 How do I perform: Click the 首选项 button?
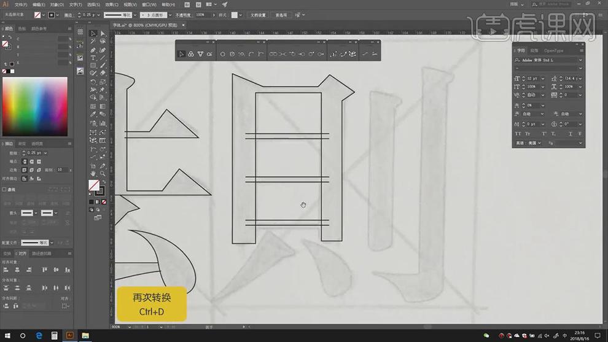point(281,15)
